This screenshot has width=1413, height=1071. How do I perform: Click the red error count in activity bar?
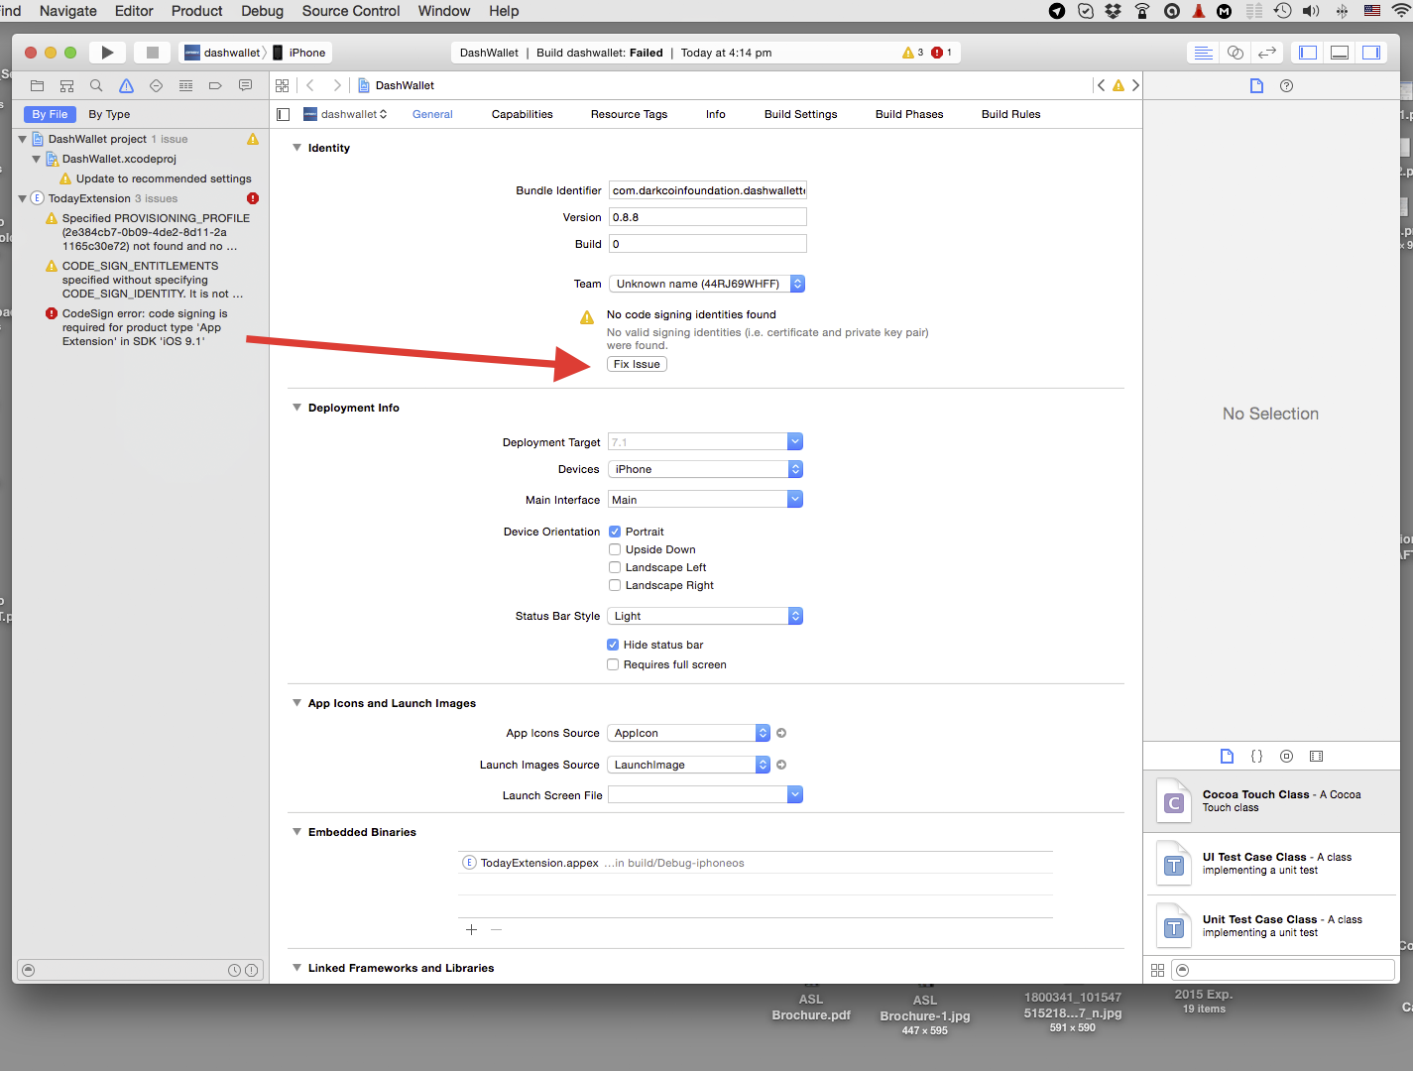[942, 53]
